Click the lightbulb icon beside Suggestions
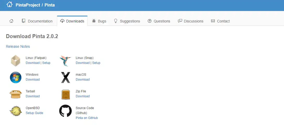 (x=116, y=21)
